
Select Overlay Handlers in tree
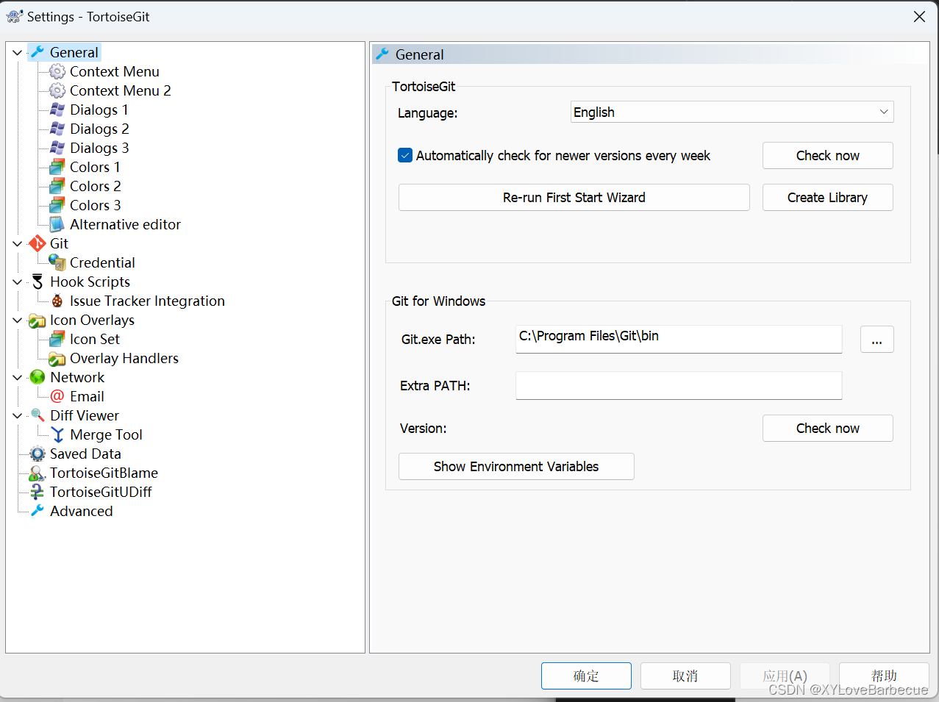point(124,358)
